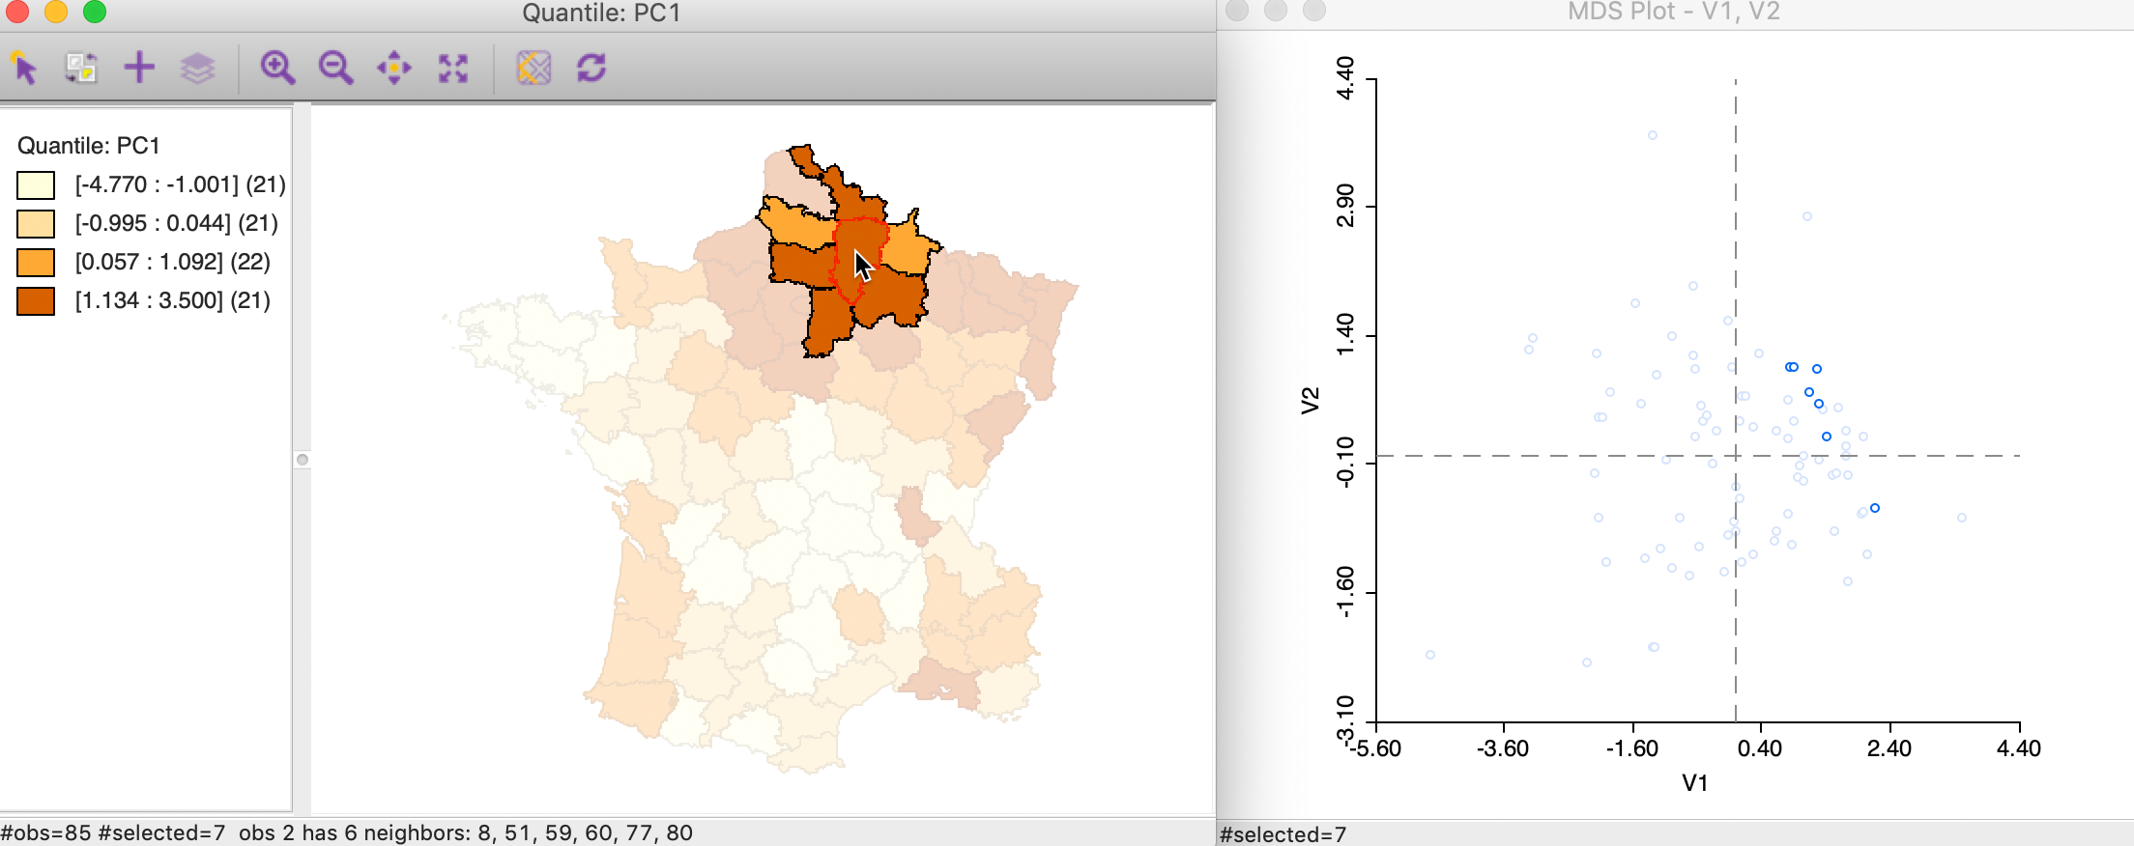Open the Map Layer Settings stack icon
This screenshot has height=846, width=2134.
click(198, 68)
